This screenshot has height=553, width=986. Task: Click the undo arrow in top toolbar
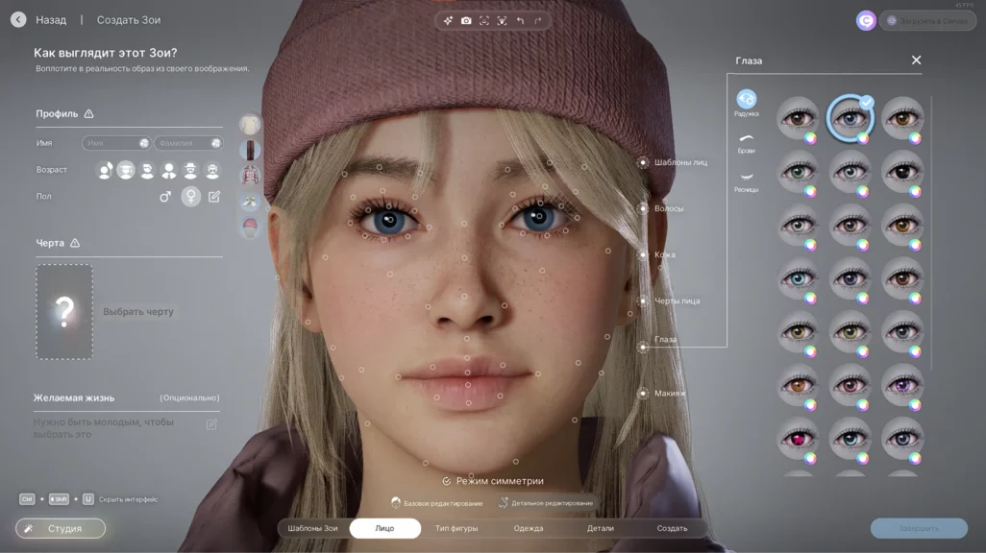point(520,20)
